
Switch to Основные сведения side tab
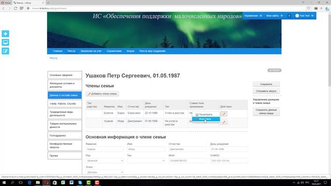(x=65, y=75)
